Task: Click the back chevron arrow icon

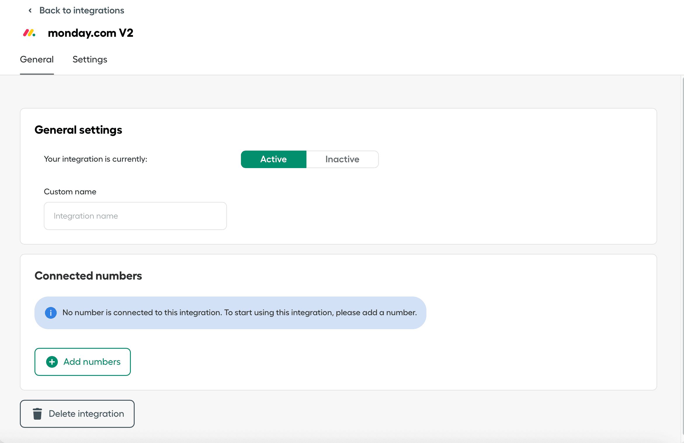Action: pos(30,11)
